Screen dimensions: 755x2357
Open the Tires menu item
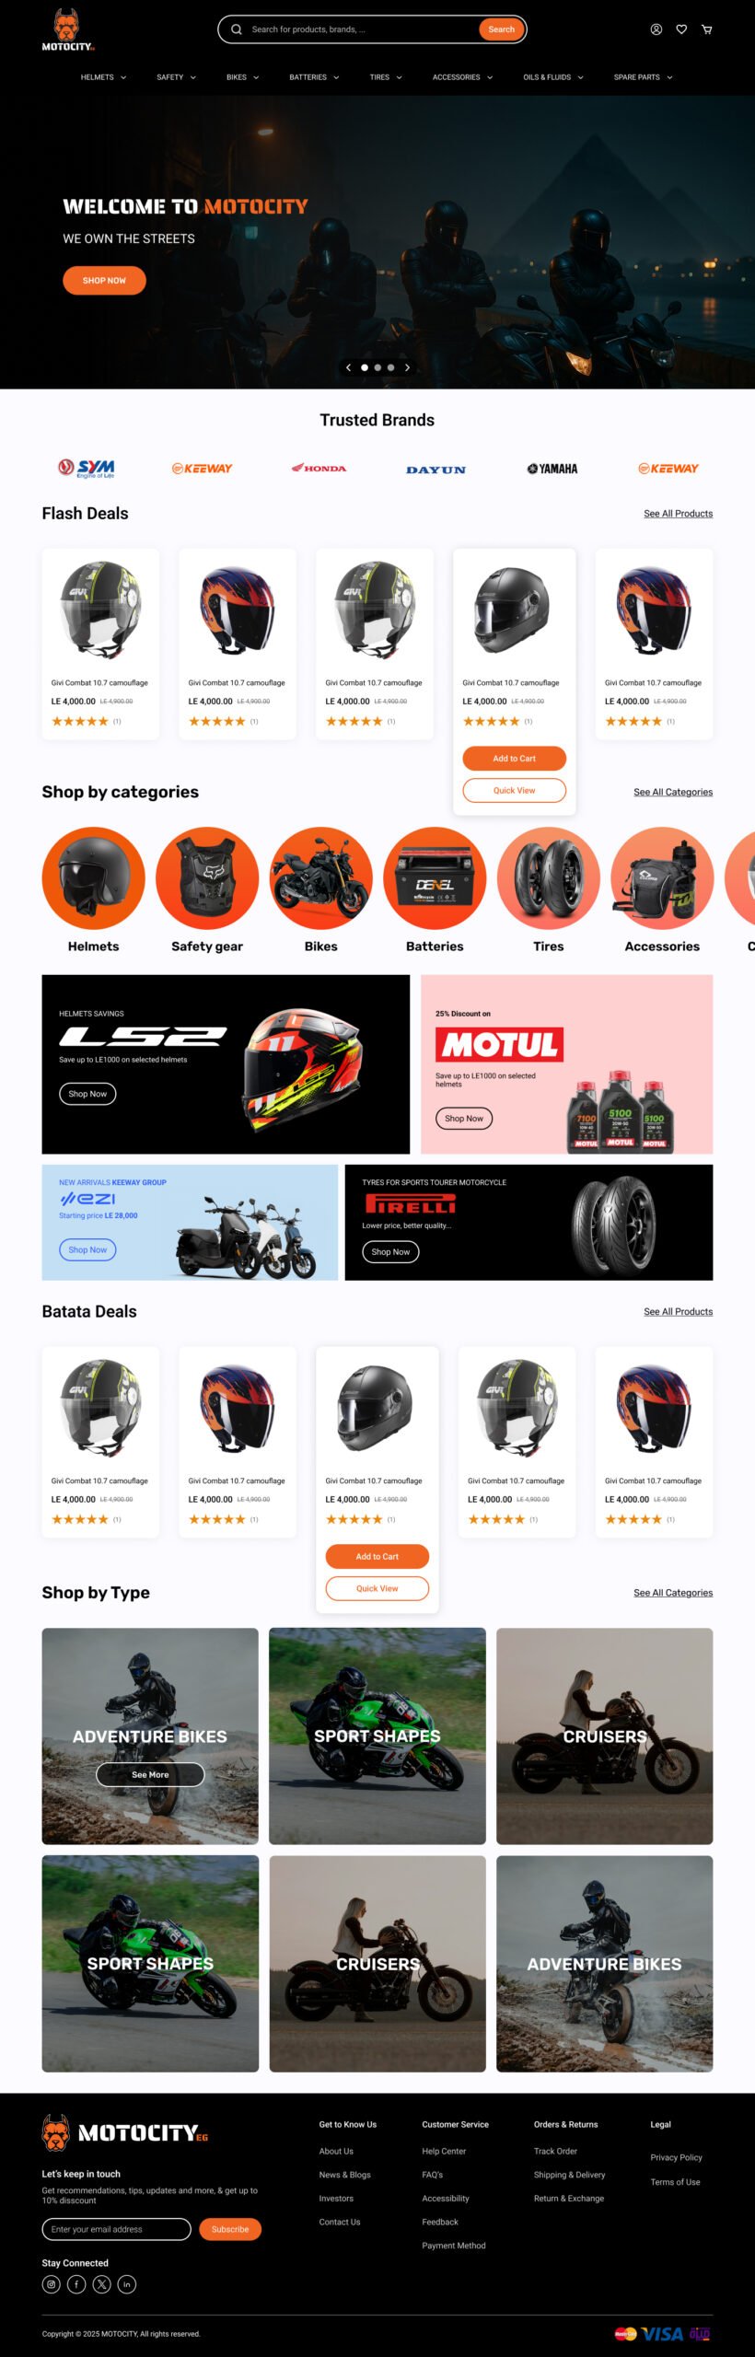point(386,77)
